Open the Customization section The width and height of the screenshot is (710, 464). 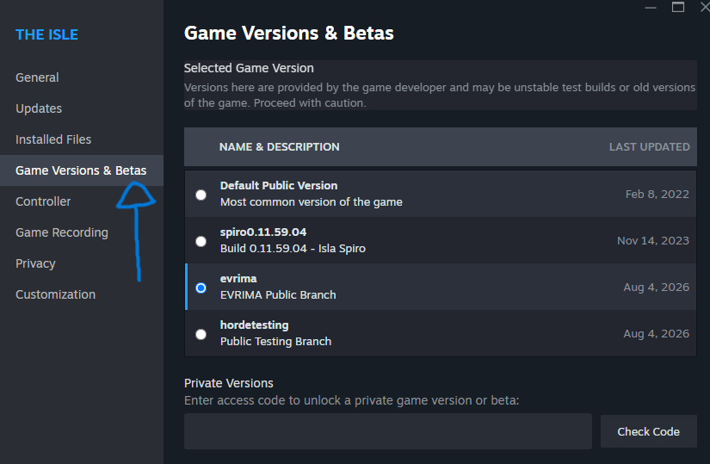tap(55, 294)
